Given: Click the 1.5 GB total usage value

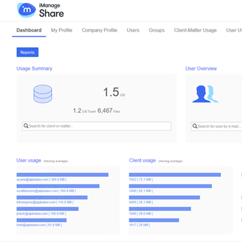Looking at the screenshot, I should pyautogui.click(x=114, y=92).
